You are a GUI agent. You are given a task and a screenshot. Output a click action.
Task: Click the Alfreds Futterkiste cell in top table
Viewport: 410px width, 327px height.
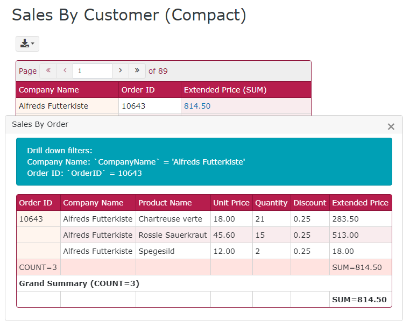click(x=53, y=106)
